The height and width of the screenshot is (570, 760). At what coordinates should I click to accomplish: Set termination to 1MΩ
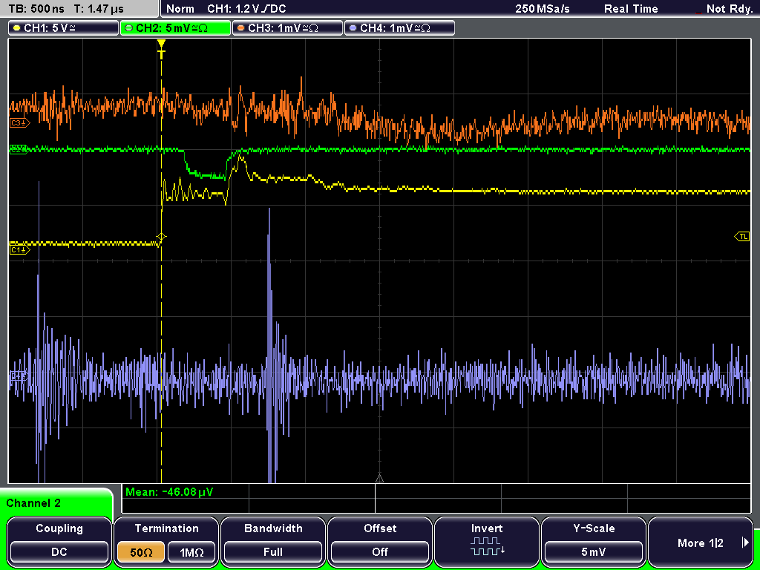tap(191, 551)
